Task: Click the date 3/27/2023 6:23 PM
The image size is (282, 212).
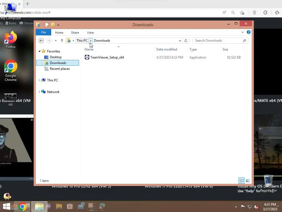Action: [x=170, y=57]
